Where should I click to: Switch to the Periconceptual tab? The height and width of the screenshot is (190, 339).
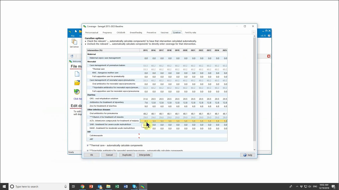[92, 32]
